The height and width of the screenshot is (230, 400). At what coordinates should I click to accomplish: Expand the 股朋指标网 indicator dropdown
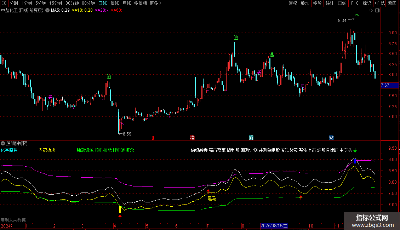point(3,143)
